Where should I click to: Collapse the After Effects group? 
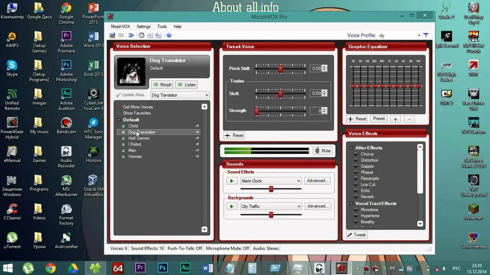(351, 148)
